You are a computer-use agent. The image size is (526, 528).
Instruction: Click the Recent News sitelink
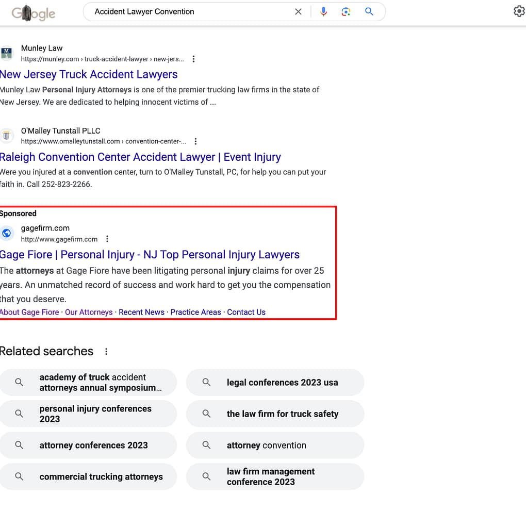(x=141, y=312)
